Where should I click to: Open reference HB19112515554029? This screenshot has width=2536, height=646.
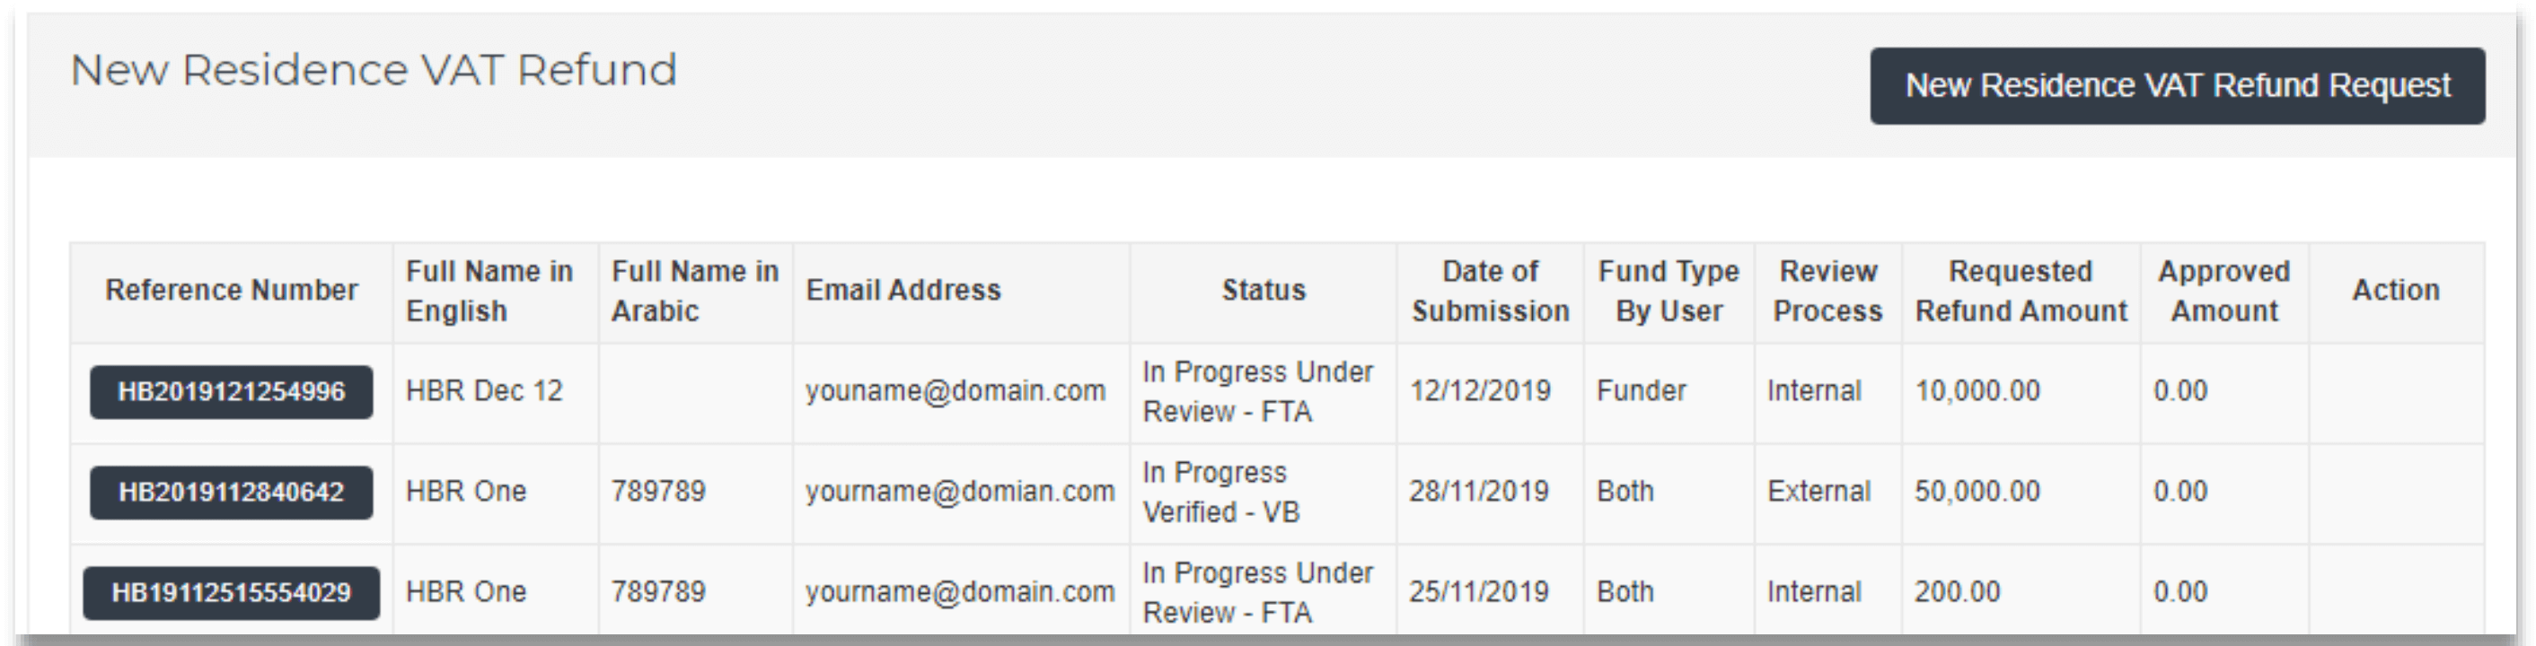pyautogui.click(x=232, y=593)
